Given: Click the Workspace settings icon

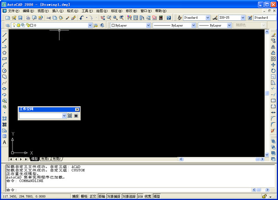Looking at the screenshot, I should click(x=70, y=116).
